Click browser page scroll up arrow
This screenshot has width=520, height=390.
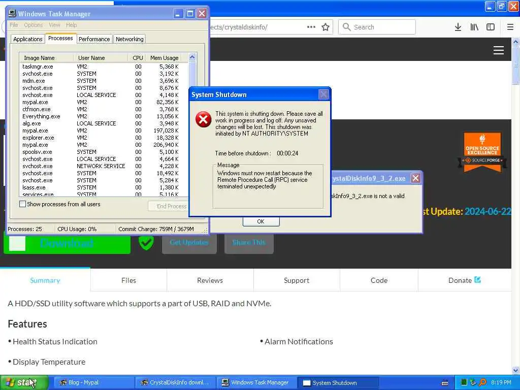tap(515, 42)
